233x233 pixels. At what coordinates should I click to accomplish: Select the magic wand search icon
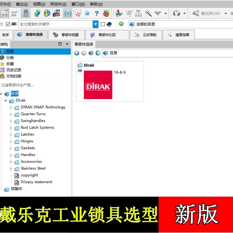(x=147, y=13)
